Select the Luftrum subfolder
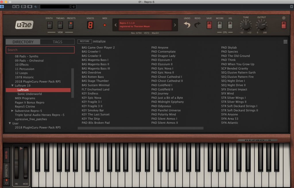 (x=38, y=90)
